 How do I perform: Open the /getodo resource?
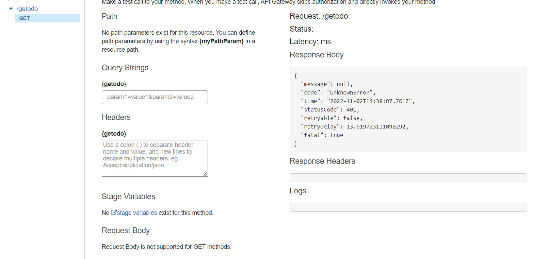(27, 9)
